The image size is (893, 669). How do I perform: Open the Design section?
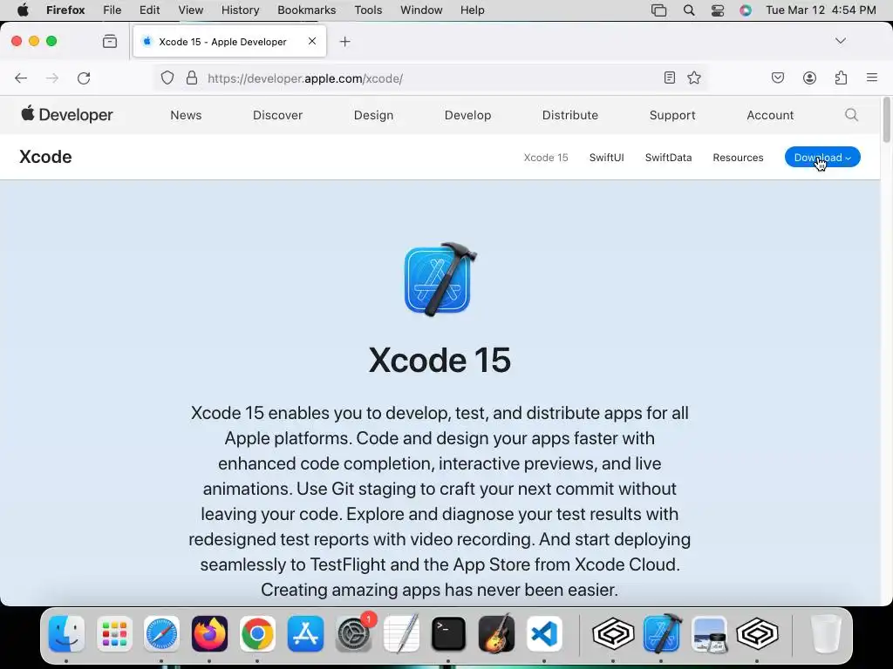coord(373,115)
